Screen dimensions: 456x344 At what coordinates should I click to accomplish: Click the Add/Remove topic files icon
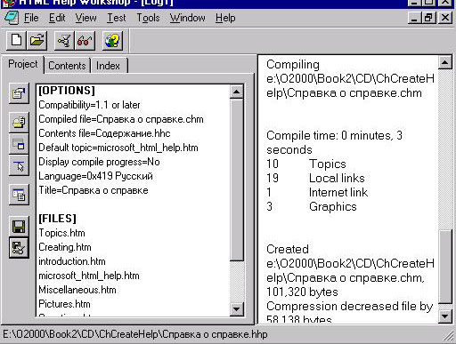tap(19, 122)
